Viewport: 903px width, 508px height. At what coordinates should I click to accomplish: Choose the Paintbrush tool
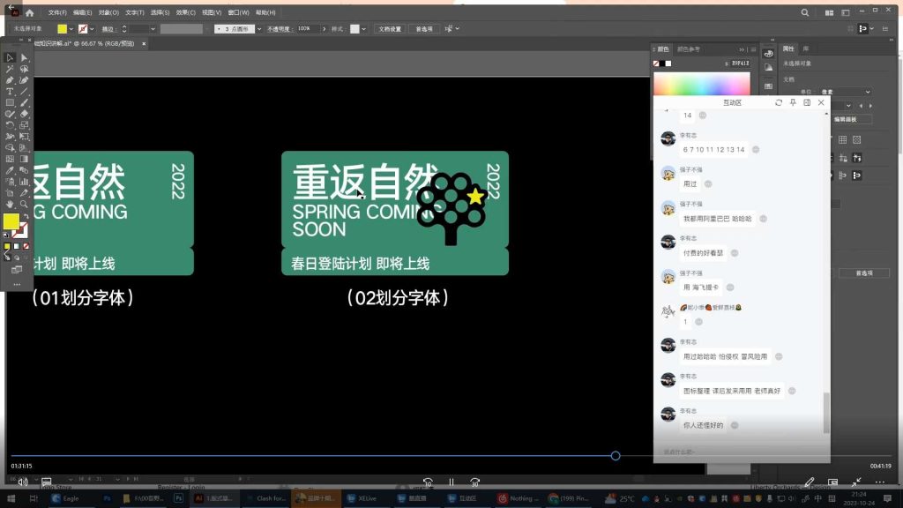pyautogui.click(x=24, y=102)
